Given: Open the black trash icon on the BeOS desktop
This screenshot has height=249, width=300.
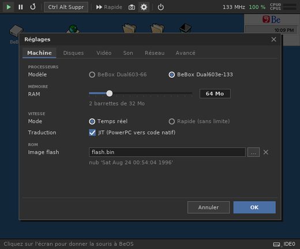Looking at the screenshot, I should pos(185,28).
